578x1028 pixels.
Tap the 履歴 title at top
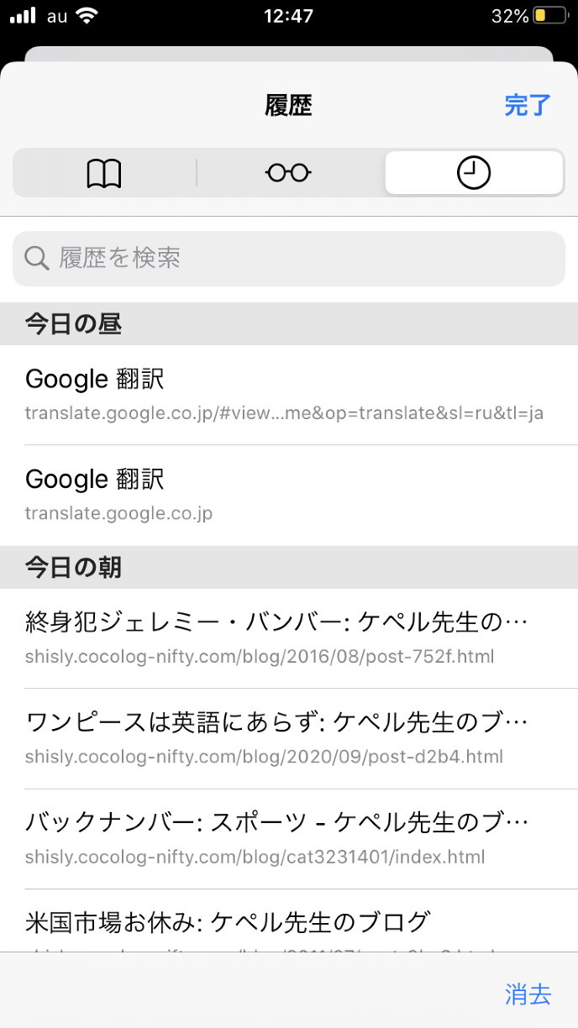click(x=288, y=106)
